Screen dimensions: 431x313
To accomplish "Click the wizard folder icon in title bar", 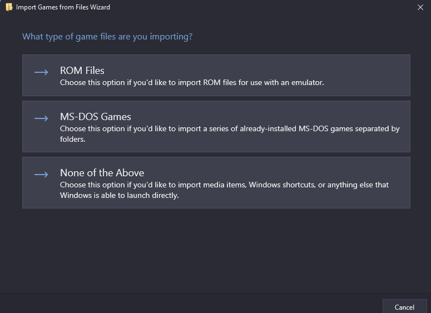I will click(9, 7).
